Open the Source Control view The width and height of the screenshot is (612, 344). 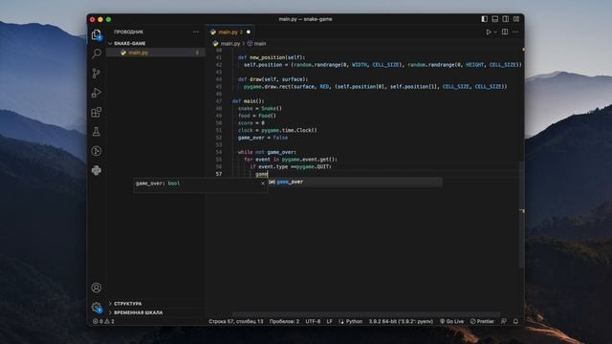[97, 73]
